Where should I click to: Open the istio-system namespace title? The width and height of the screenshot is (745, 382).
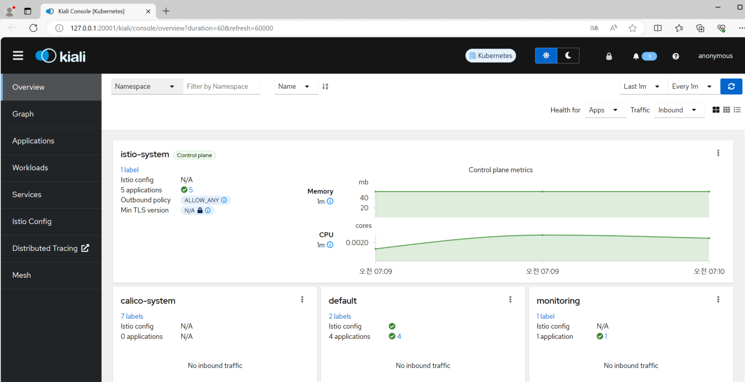(145, 155)
